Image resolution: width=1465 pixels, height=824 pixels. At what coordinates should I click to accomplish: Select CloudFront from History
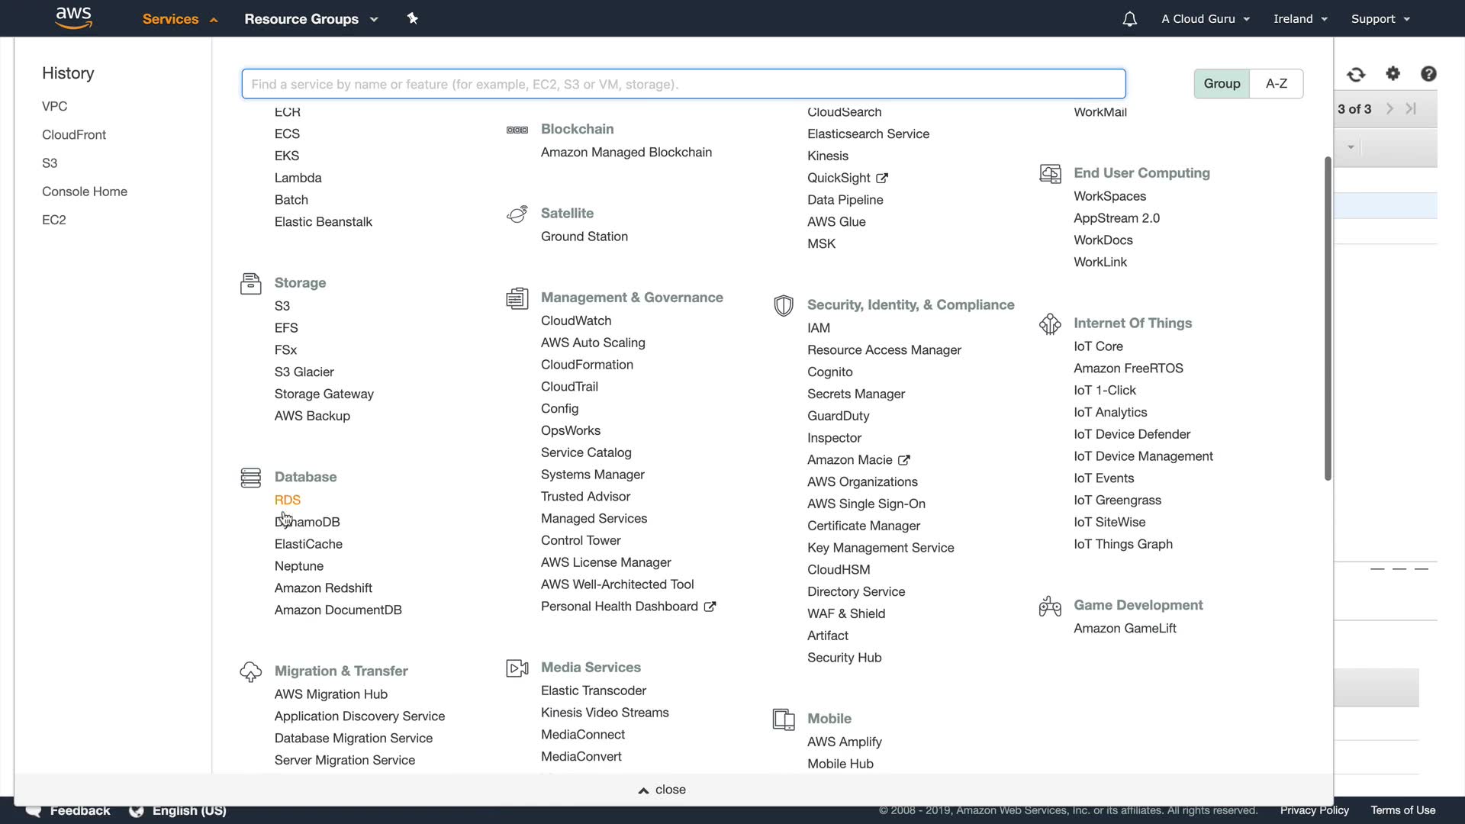(74, 134)
